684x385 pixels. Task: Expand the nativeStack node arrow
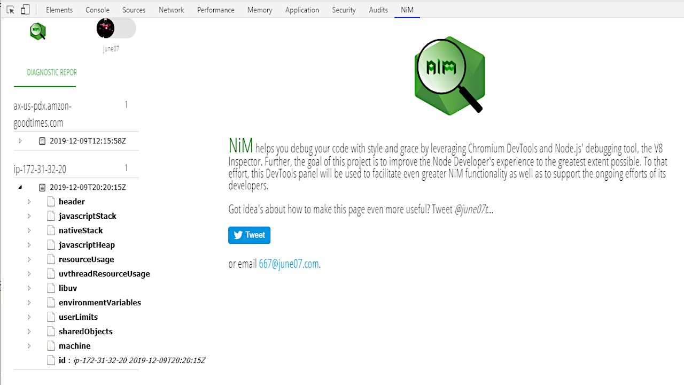(x=29, y=230)
